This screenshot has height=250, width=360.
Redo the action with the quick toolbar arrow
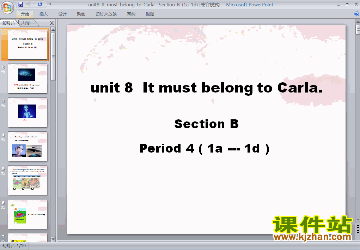coord(40,4)
